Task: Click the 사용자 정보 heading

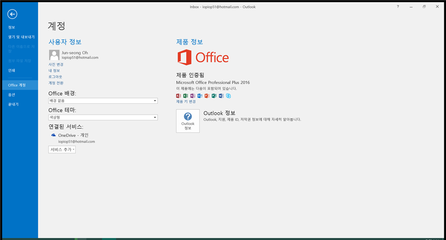Action: pyautogui.click(x=65, y=42)
